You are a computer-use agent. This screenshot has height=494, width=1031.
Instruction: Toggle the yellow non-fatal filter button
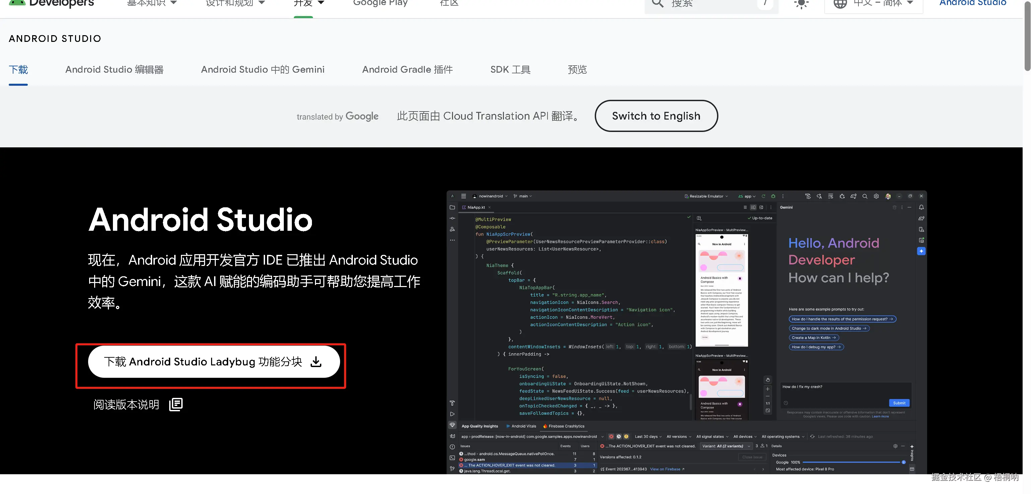[626, 436]
